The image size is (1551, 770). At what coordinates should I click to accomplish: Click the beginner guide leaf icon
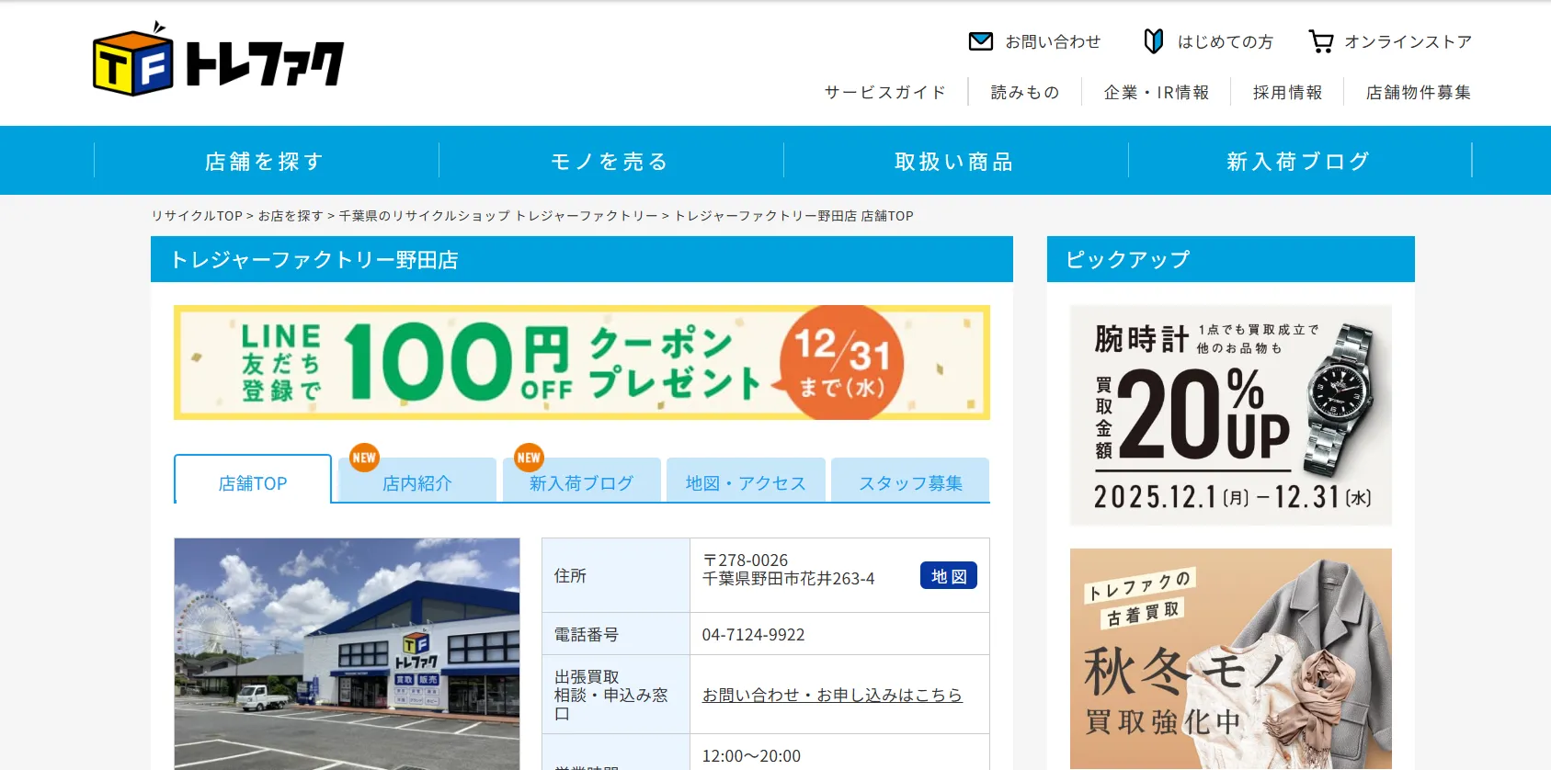click(x=1153, y=41)
